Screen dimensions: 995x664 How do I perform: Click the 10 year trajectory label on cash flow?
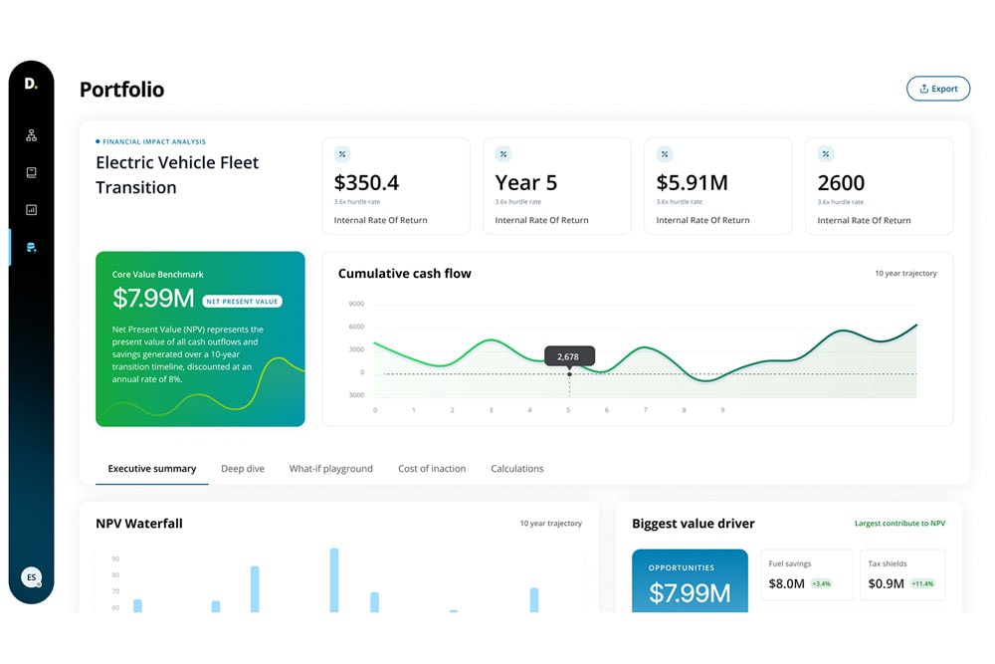(x=905, y=273)
